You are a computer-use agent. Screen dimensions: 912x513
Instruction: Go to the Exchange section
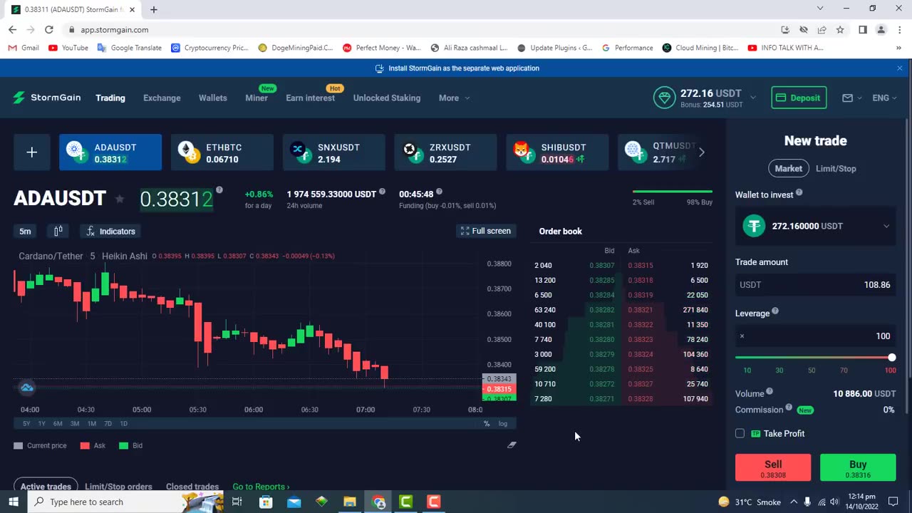(x=162, y=98)
